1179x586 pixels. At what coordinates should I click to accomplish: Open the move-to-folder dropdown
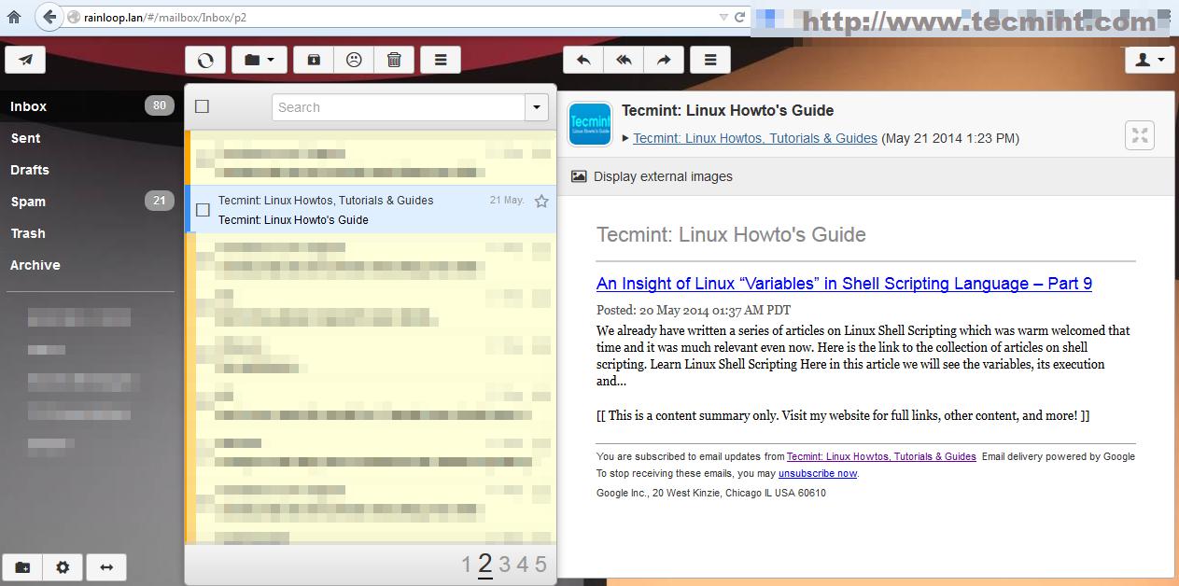[259, 59]
